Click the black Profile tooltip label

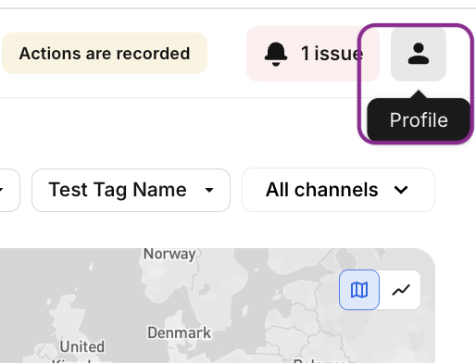tap(419, 119)
